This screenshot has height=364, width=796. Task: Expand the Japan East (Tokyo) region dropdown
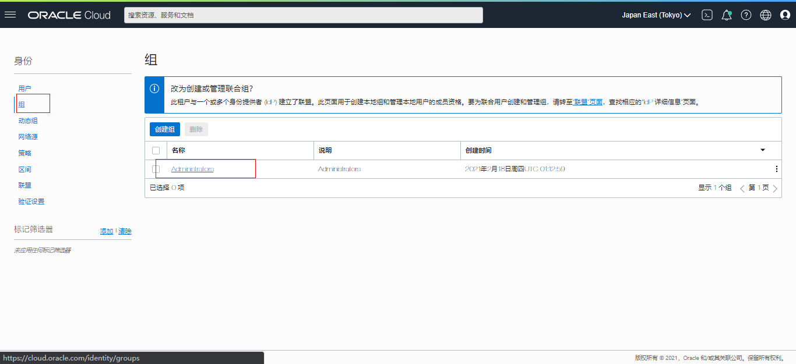tap(656, 15)
